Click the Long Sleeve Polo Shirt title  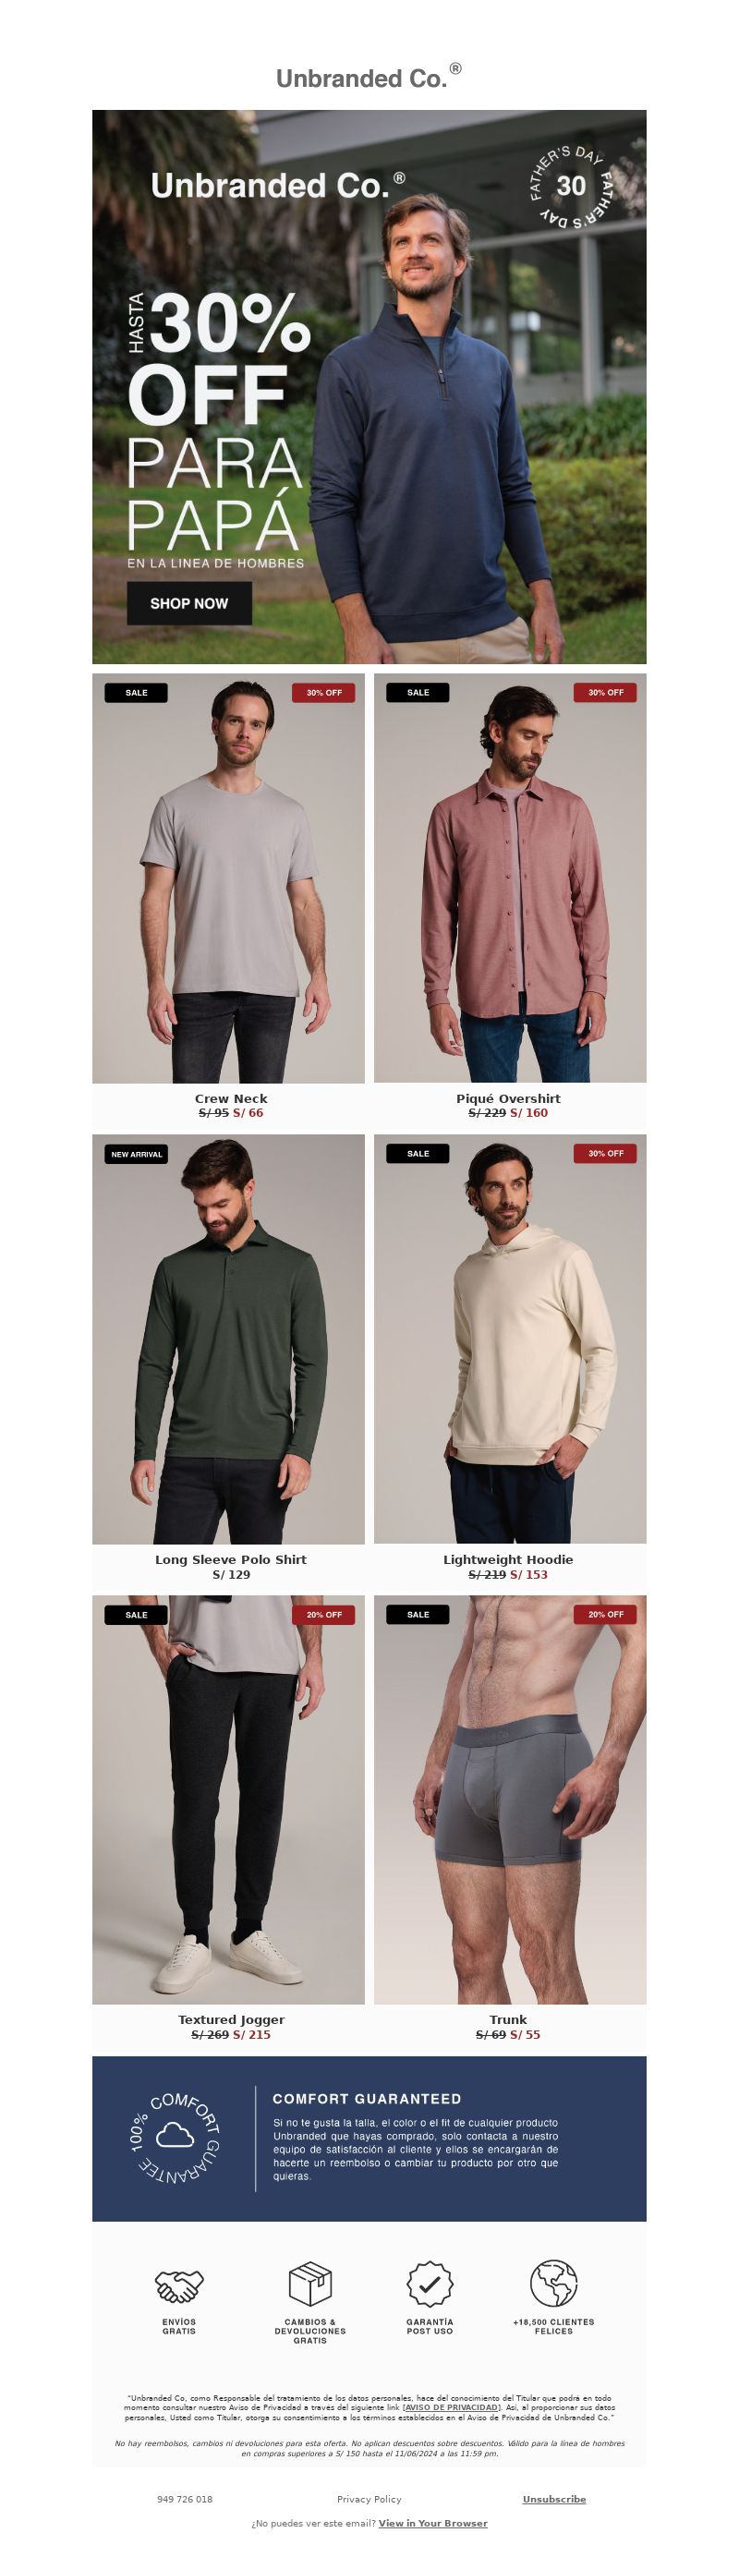point(231,1559)
